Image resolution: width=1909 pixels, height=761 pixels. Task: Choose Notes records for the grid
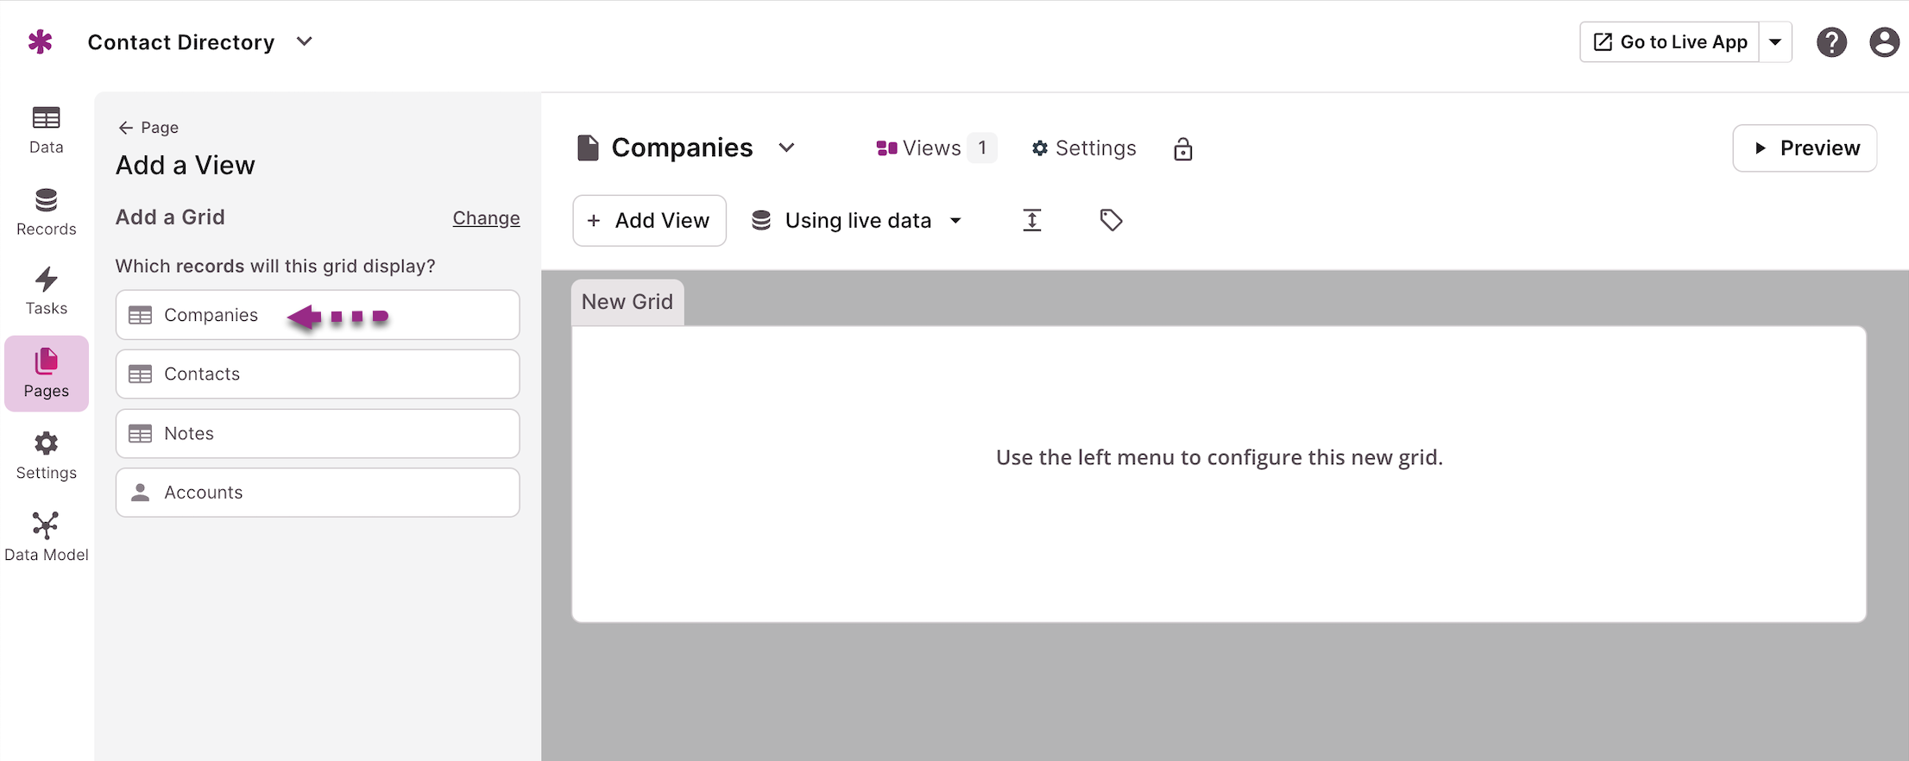click(x=318, y=434)
